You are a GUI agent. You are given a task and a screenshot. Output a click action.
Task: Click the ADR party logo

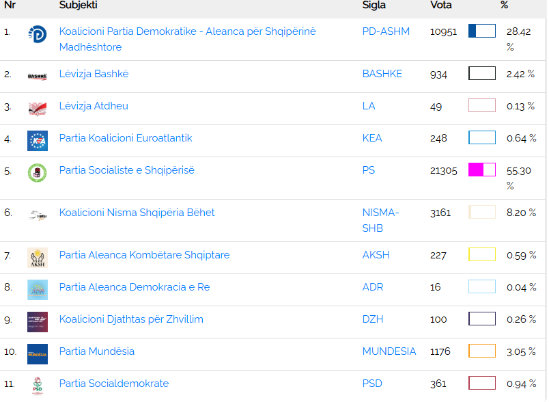(x=37, y=289)
